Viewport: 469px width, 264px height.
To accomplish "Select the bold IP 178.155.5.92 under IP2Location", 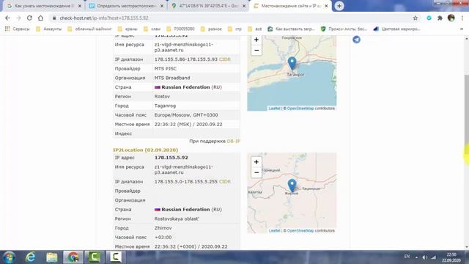I will pyautogui.click(x=171, y=158).
